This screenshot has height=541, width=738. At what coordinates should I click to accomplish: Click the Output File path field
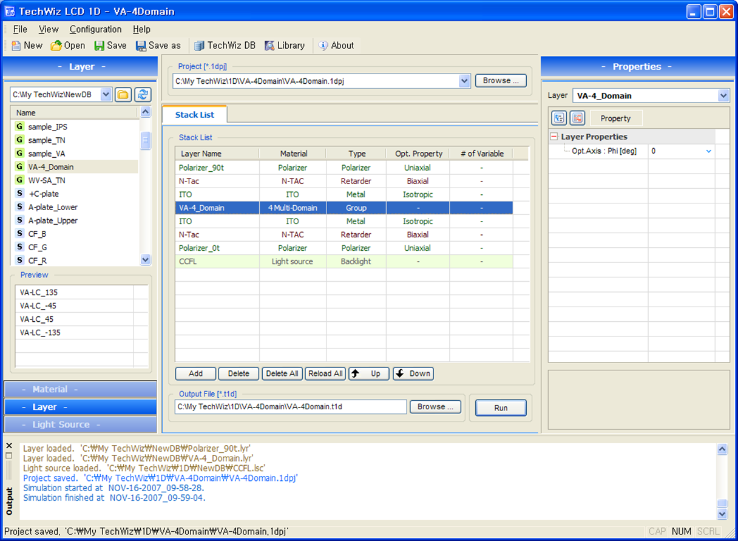coord(290,407)
